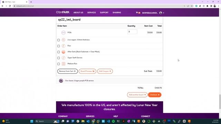Click Remove from Cart button

[x=68, y=71]
